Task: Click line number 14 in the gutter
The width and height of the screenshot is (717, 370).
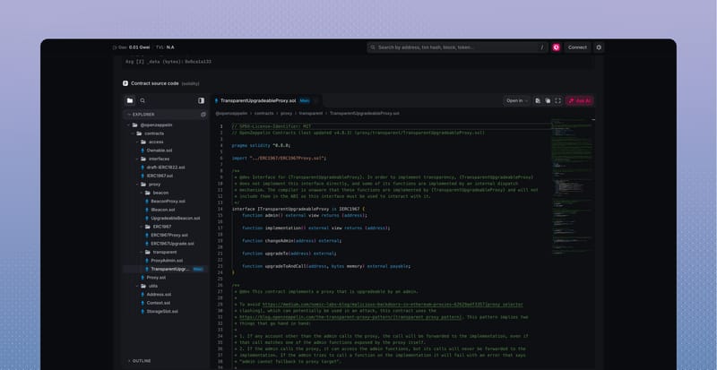Action: [x=220, y=209]
